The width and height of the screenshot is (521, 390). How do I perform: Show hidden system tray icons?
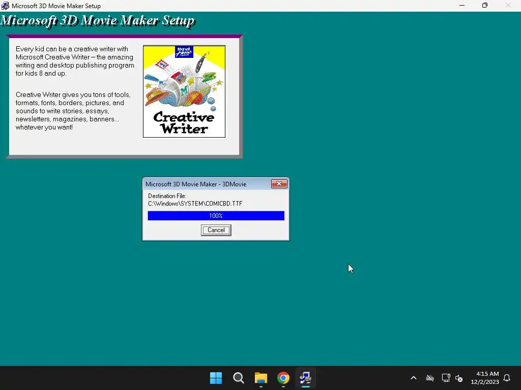(414, 378)
